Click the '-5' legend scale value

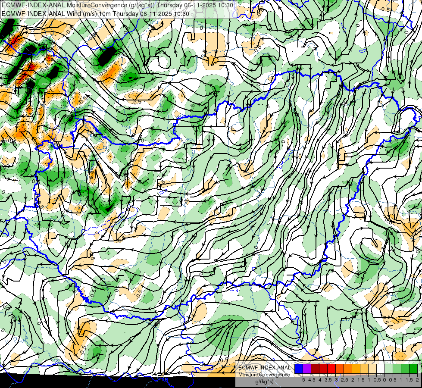[303, 380]
